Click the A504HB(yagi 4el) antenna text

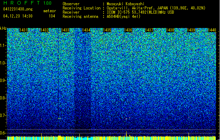[x=123, y=16]
